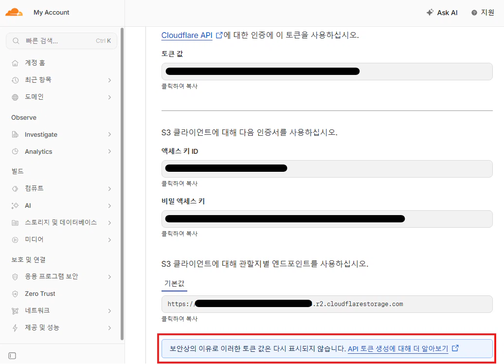Click the Investigate document icon
The image size is (504, 364).
click(15, 134)
